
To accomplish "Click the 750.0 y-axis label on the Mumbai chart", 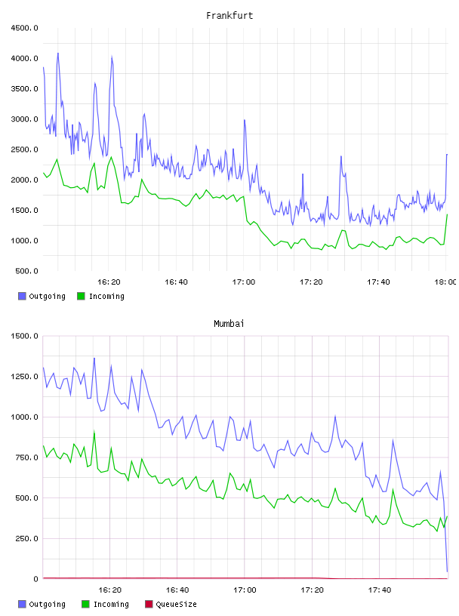I will [x=26, y=457].
